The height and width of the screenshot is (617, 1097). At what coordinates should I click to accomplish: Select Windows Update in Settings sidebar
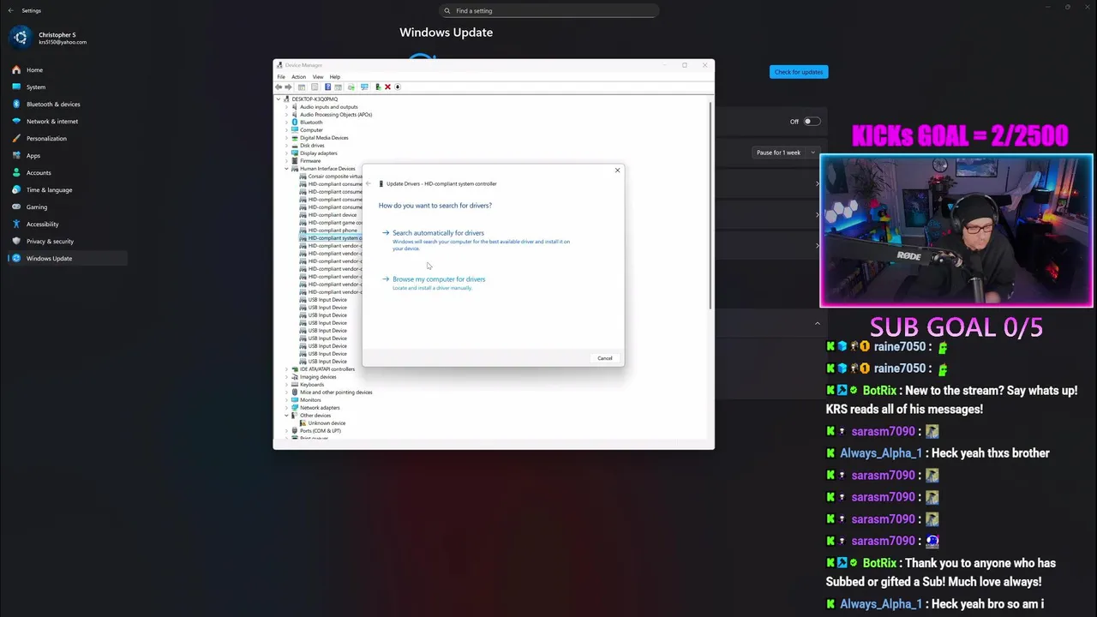[x=68, y=259]
